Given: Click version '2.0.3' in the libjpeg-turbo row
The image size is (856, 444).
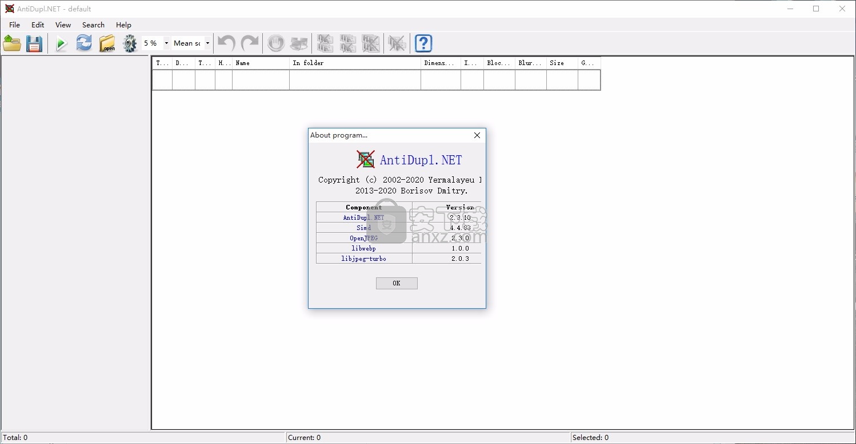Looking at the screenshot, I should point(460,259).
